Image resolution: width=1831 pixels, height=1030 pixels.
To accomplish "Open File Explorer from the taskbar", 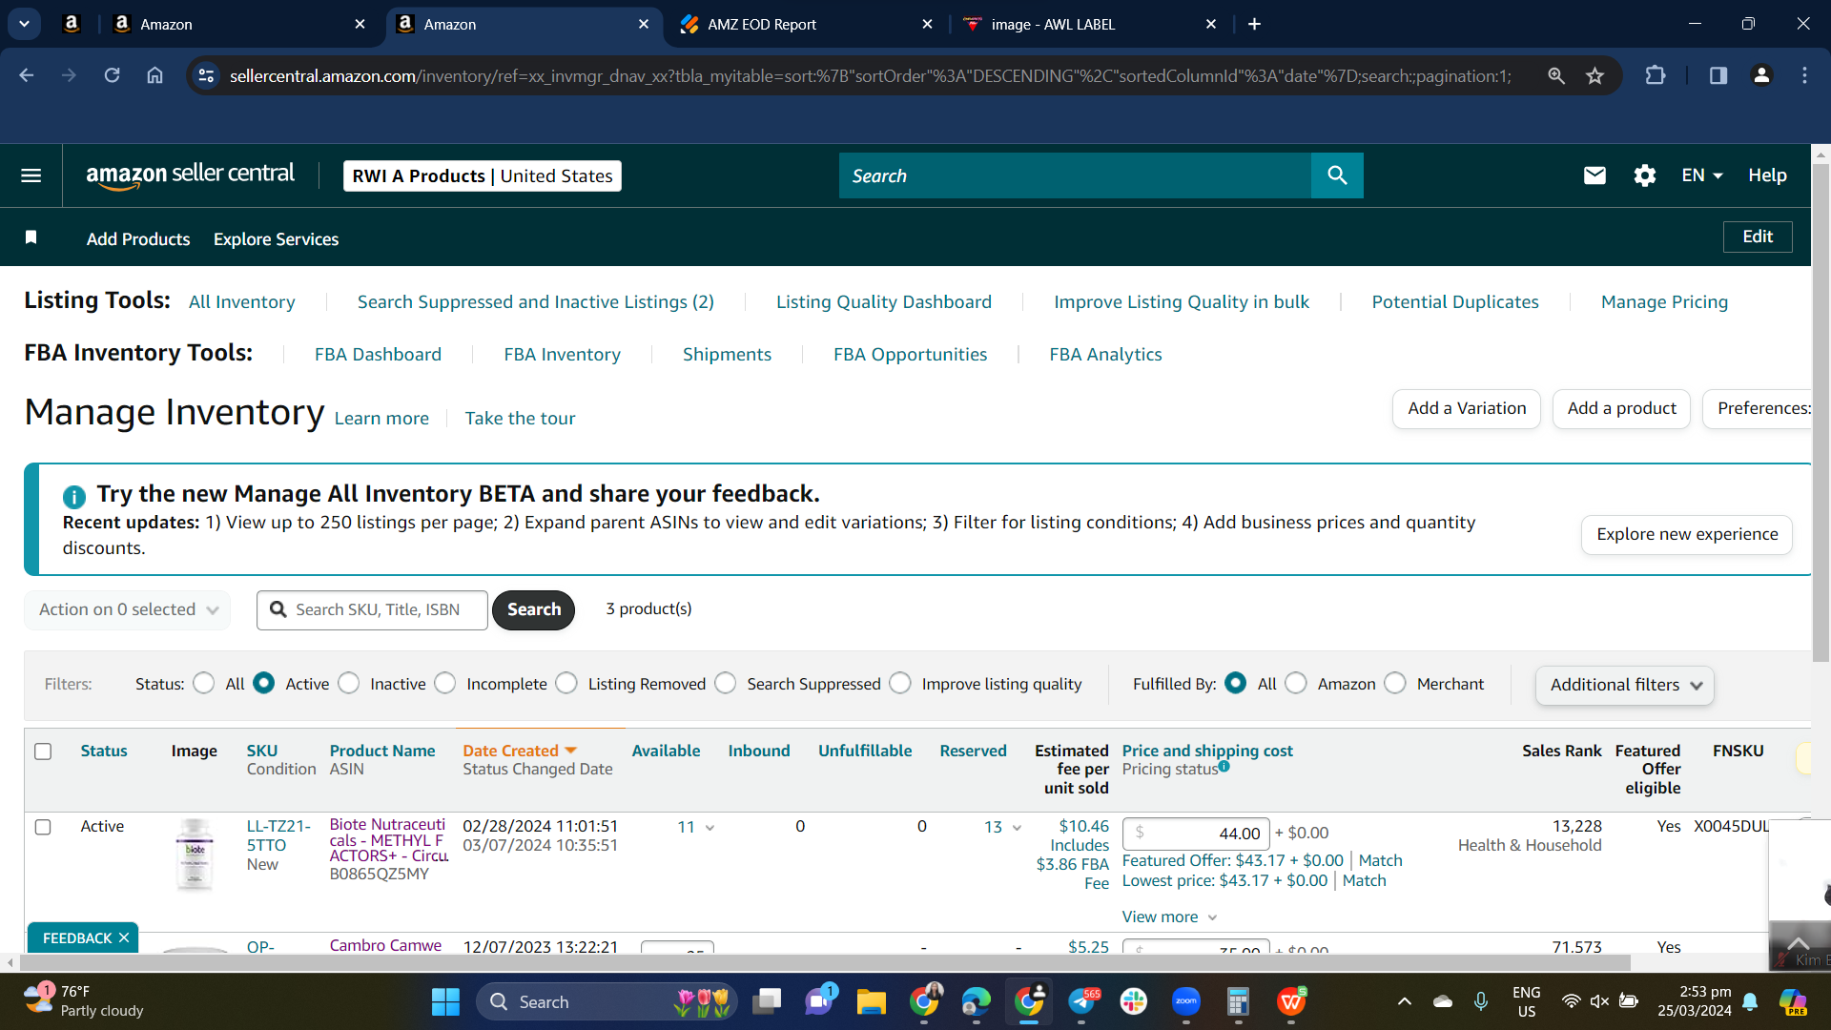I will tap(871, 1001).
